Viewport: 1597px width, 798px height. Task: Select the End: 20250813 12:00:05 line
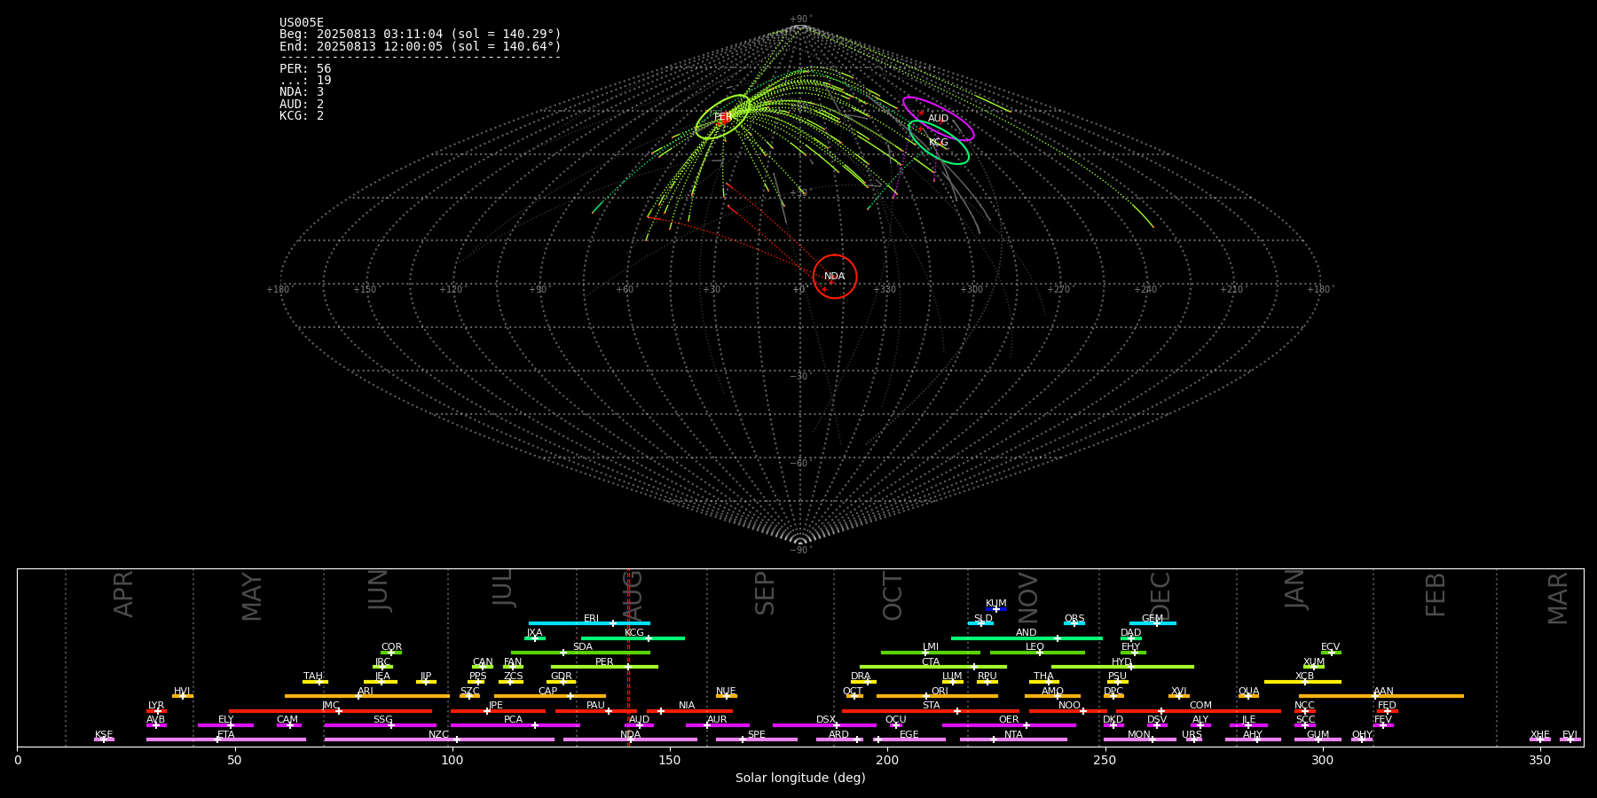[421, 46]
